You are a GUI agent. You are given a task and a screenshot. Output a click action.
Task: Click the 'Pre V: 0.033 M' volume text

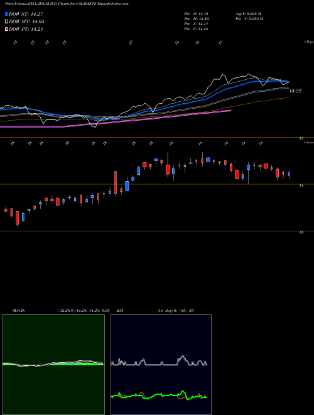pyautogui.click(x=249, y=19)
